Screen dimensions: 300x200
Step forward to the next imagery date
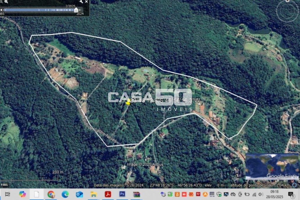[80, 10]
